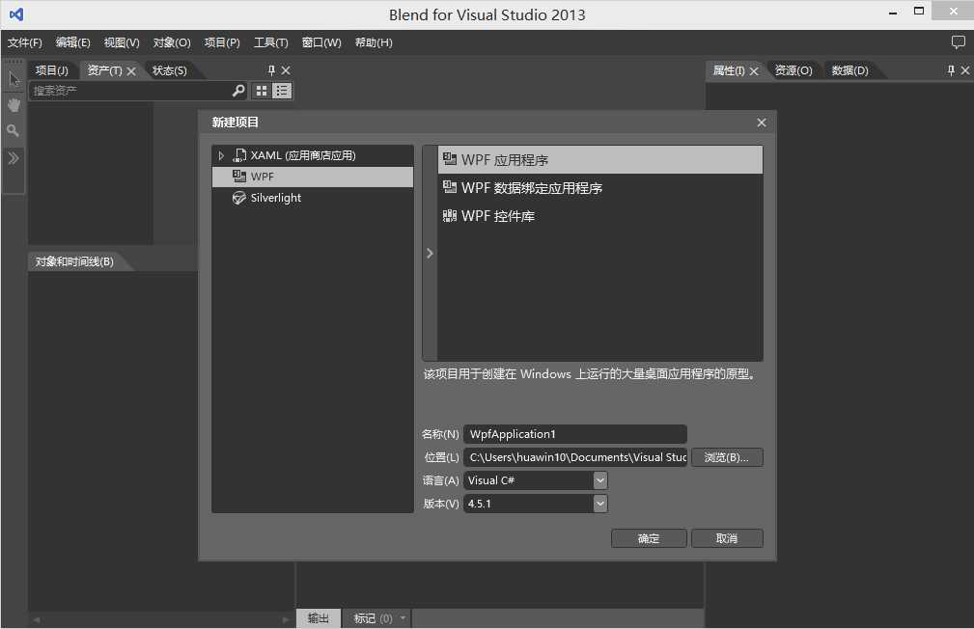Choose WPF 应用程序 template
The width and height of the screenshot is (974, 629).
[600, 159]
